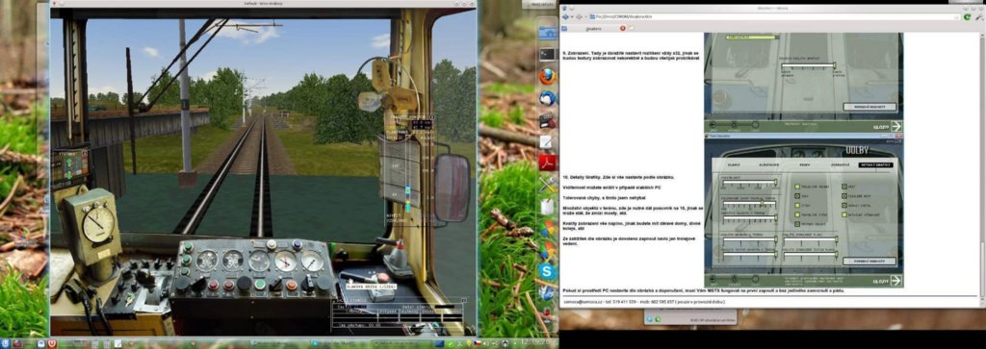Click the Czech flag keyboard layout indicator

click(x=478, y=344)
